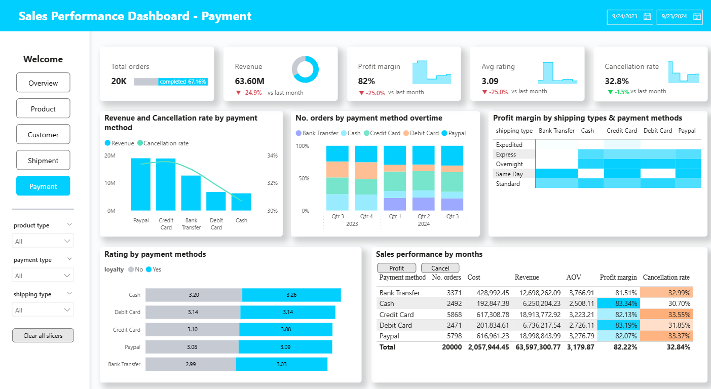Open the payment type dropdown
The width and height of the screenshot is (711, 389).
43,276
